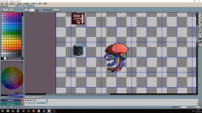The image size is (202, 113).
Task: Open the Frame menu
Action: pyautogui.click(x=27, y=3)
